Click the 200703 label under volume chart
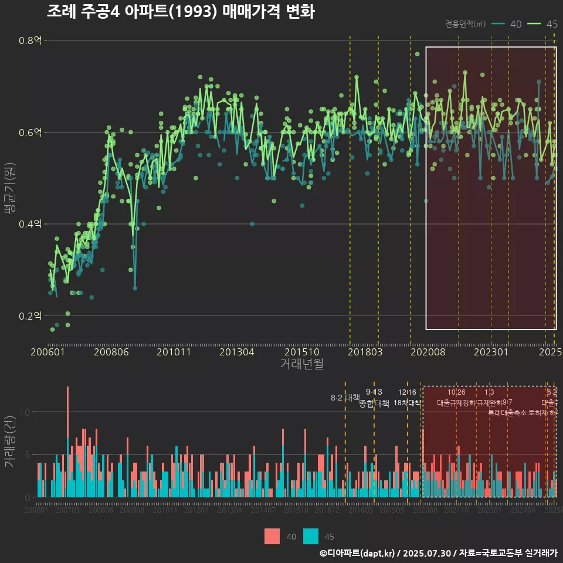 (x=67, y=510)
